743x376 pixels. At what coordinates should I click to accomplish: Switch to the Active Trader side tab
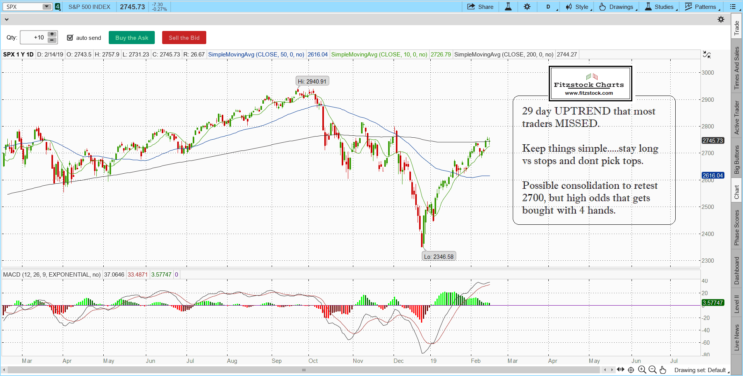pos(736,117)
